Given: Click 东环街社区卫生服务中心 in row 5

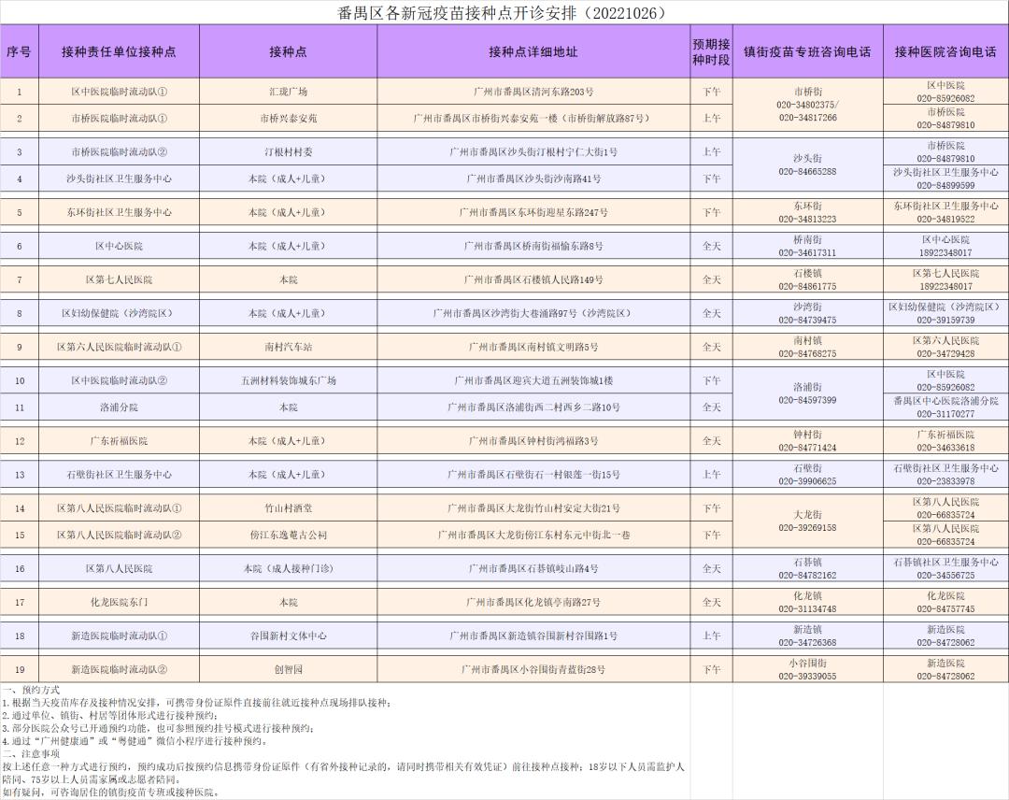Looking at the screenshot, I should tap(119, 212).
